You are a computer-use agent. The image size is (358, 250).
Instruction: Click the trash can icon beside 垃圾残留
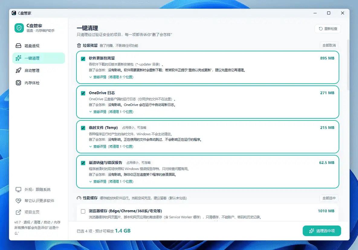pyautogui.click(x=79, y=45)
